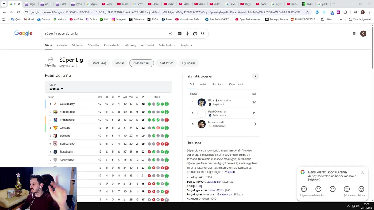The image size is (374, 210).
Task: Select the Genel Bakış pill button
Action: 99,63
